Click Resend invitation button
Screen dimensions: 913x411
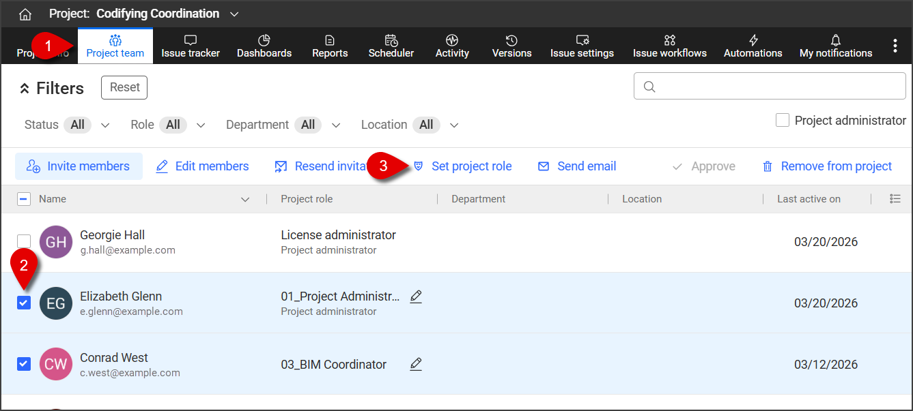322,166
